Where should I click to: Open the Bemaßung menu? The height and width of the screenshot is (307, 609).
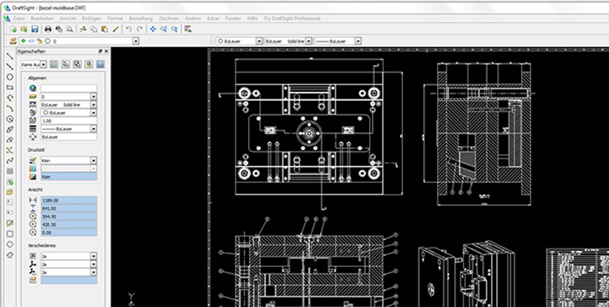pyautogui.click(x=141, y=18)
